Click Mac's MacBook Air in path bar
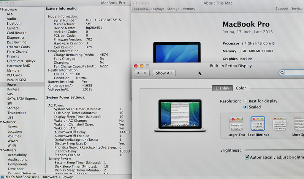 click(21, 177)
